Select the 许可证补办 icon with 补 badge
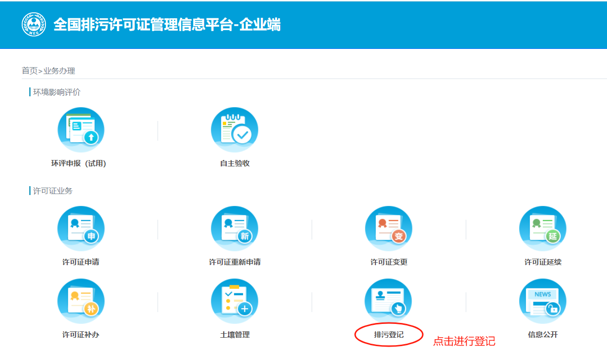Viewport: 607px width, 357px height. (x=81, y=302)
